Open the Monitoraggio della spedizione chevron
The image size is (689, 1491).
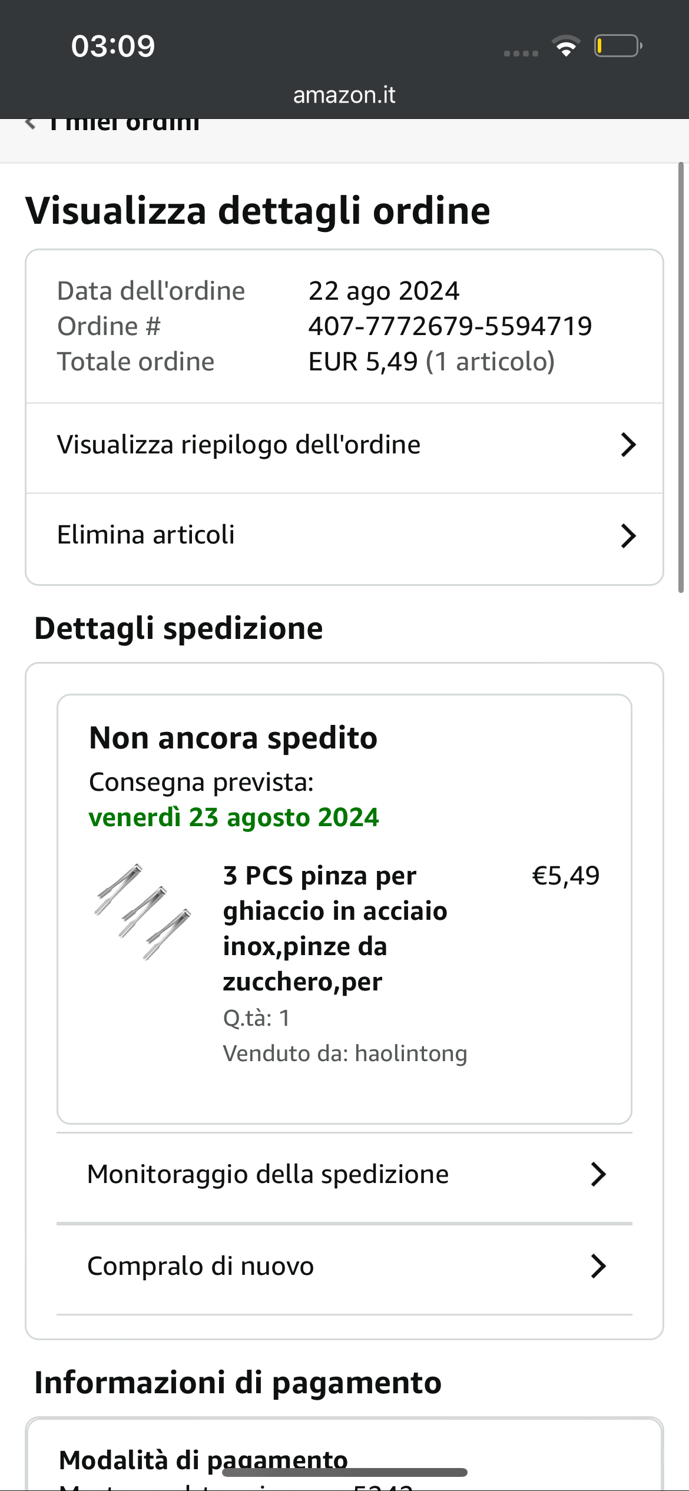[x=598, y=1174]
